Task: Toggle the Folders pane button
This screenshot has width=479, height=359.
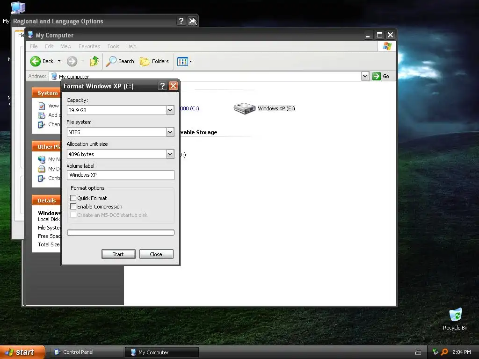Action: (x=154, y=61)
